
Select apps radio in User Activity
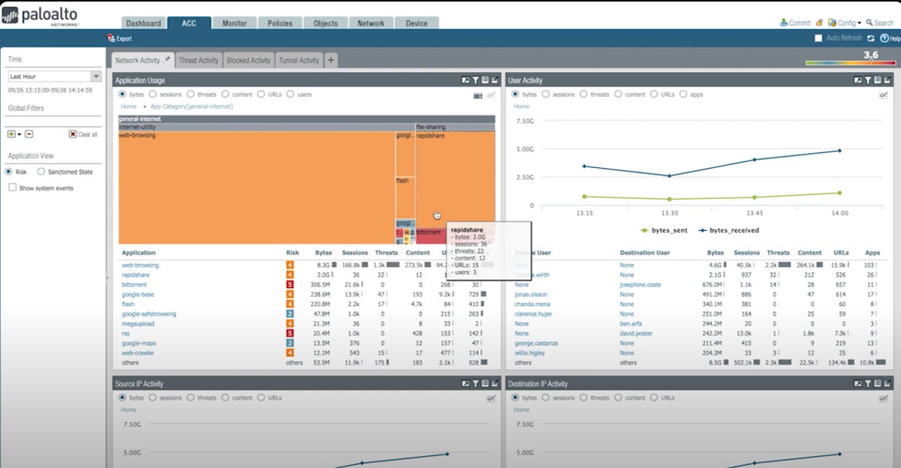tap(683, 94)
